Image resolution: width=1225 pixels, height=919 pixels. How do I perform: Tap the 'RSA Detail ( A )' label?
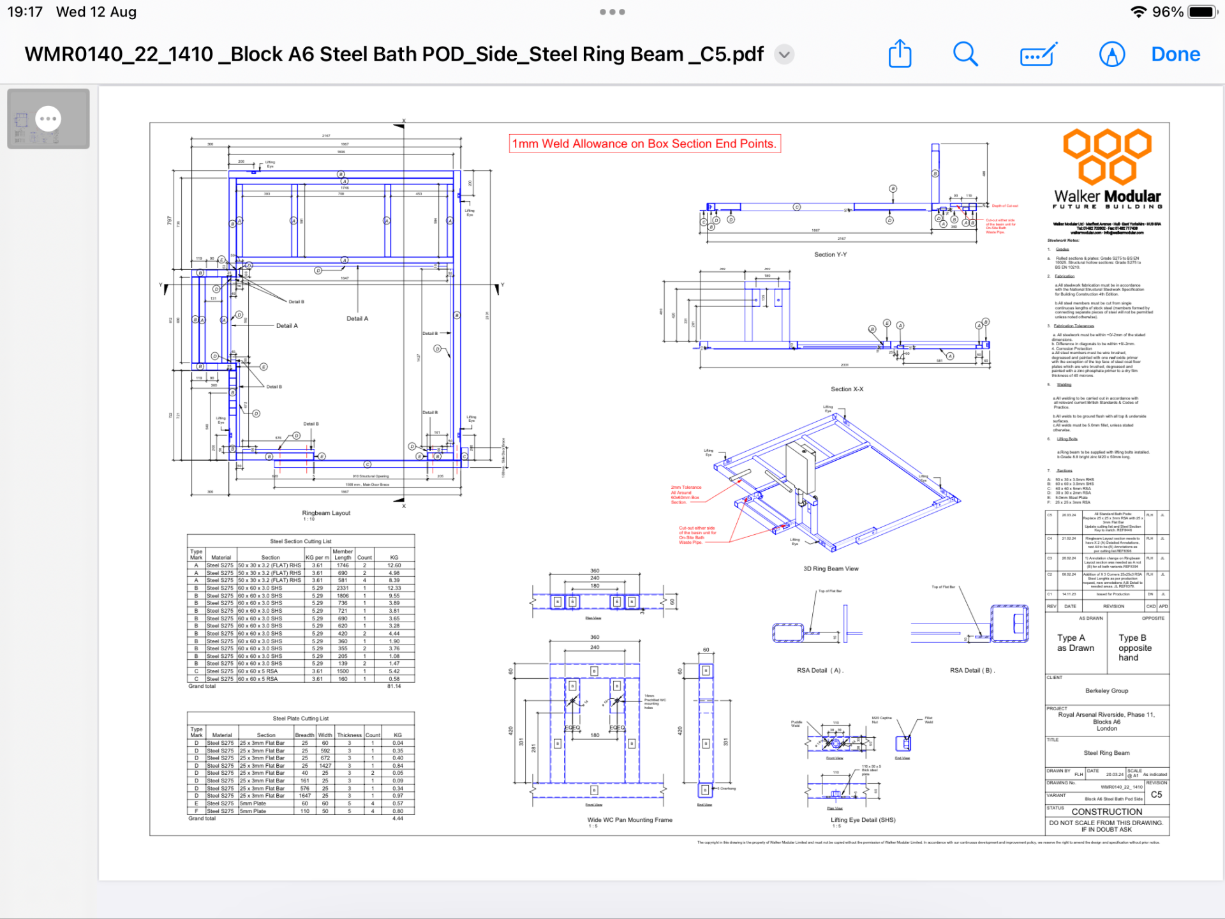tap(820, 671)
